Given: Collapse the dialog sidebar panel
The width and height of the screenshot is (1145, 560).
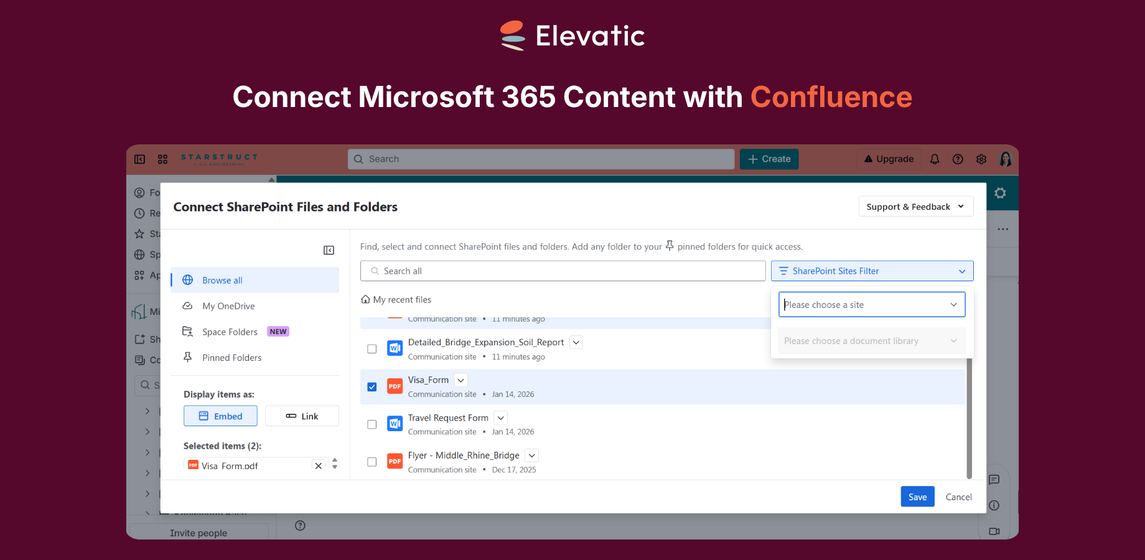Looking at the screenshot, I should click(x=329, y=250).
